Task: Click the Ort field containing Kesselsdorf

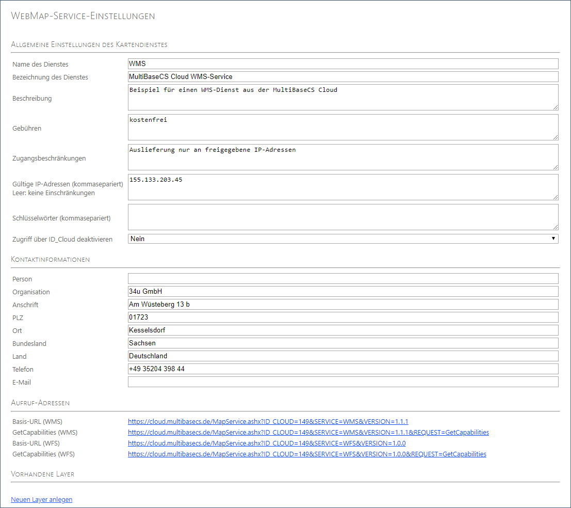Action: (x=342, y=330)
